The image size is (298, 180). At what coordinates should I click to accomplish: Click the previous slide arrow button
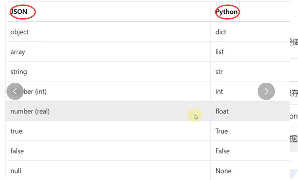tap(15, 91)
